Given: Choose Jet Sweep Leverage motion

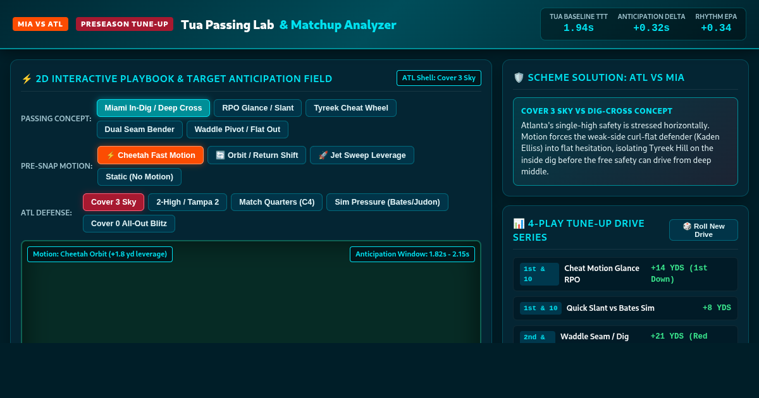Looking at the screenshot, I should [362, 155].
